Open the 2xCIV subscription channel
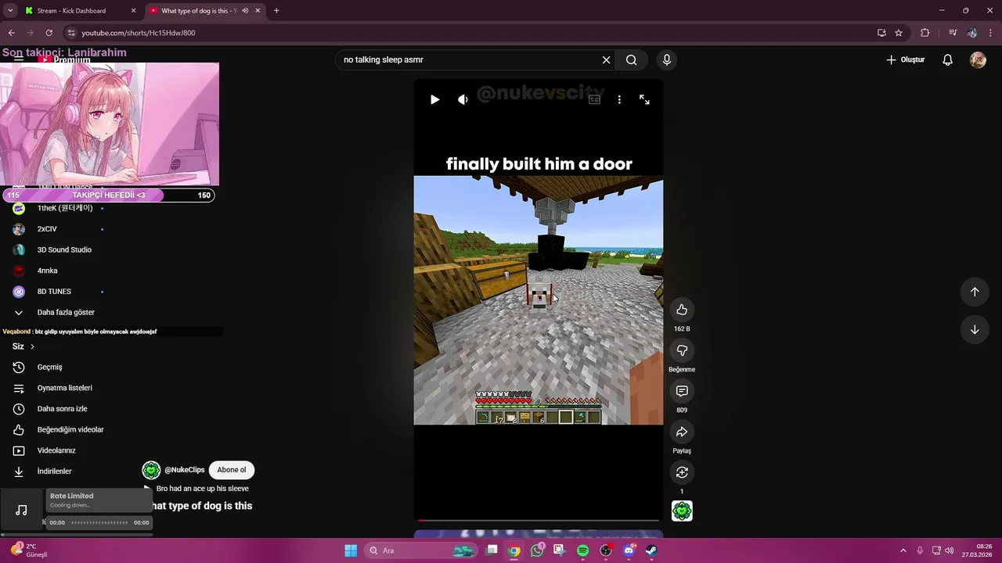 point(47,229)
